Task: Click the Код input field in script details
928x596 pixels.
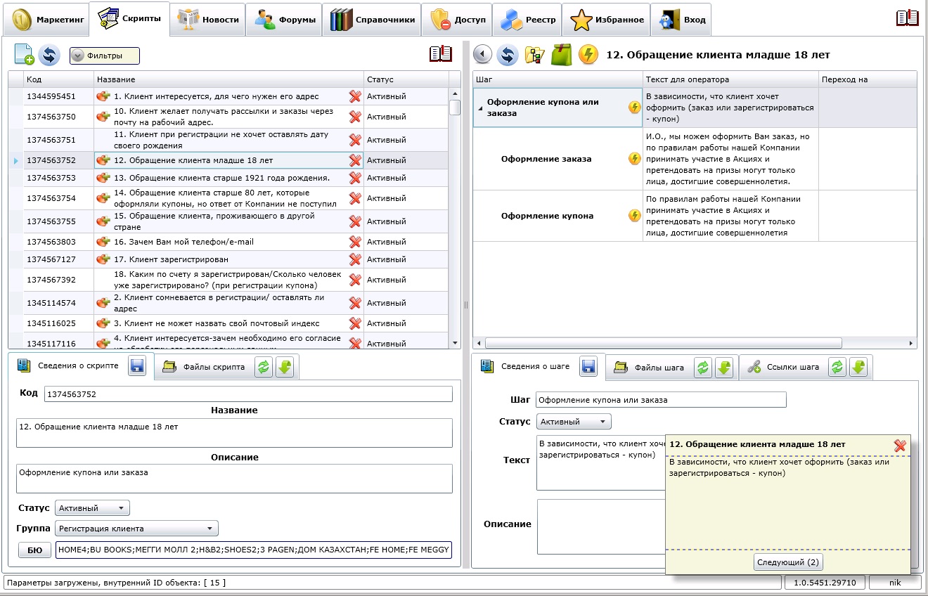Action: point(248,394)
